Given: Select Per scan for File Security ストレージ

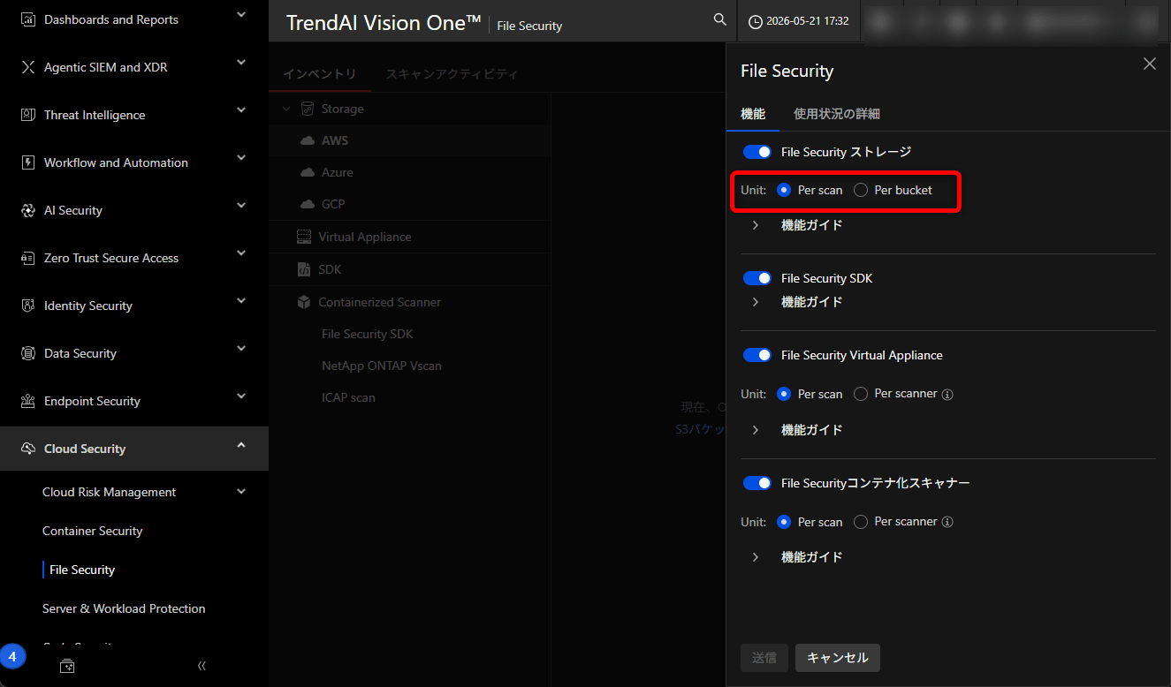Looking at the screenshot, I should coord(783,190).
